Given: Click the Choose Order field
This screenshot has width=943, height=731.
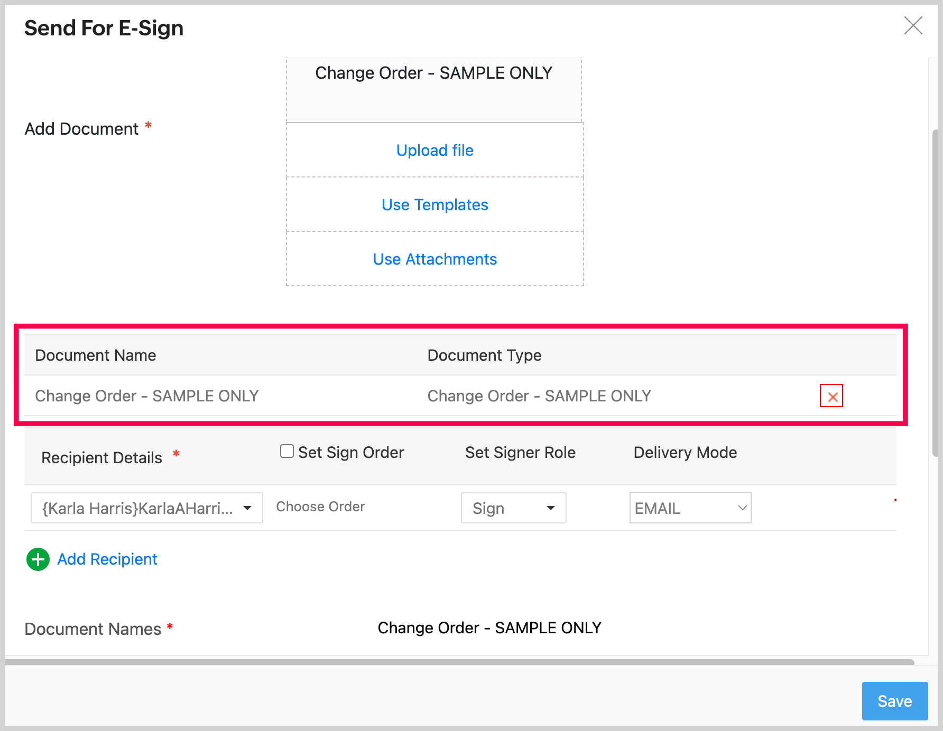Looking at the screenshot, I should coord(320,507).
